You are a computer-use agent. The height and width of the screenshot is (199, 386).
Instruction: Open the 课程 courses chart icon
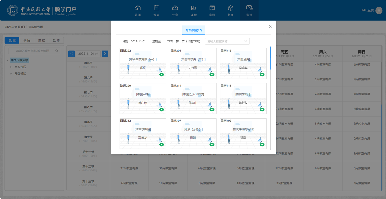tap(194, 8)
